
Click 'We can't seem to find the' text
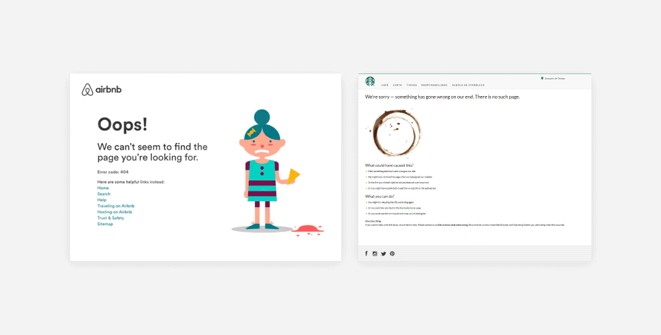(x=152, y=147)
